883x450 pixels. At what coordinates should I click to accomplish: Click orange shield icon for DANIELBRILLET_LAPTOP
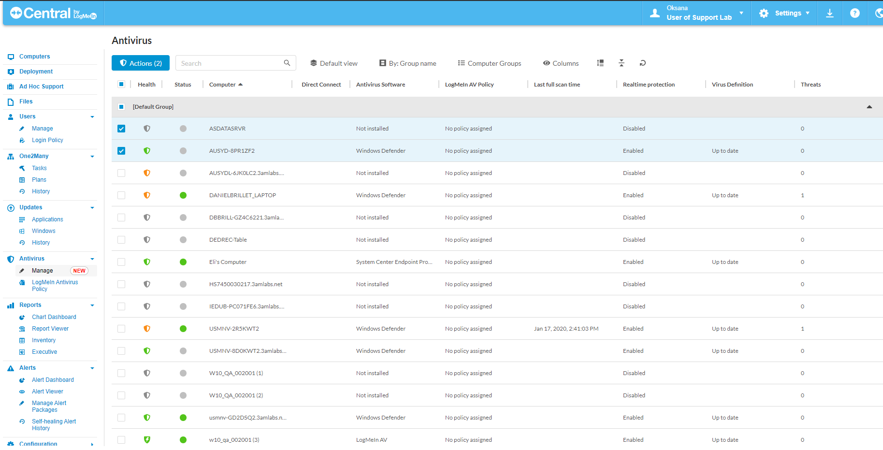click(x=147, y=195)
